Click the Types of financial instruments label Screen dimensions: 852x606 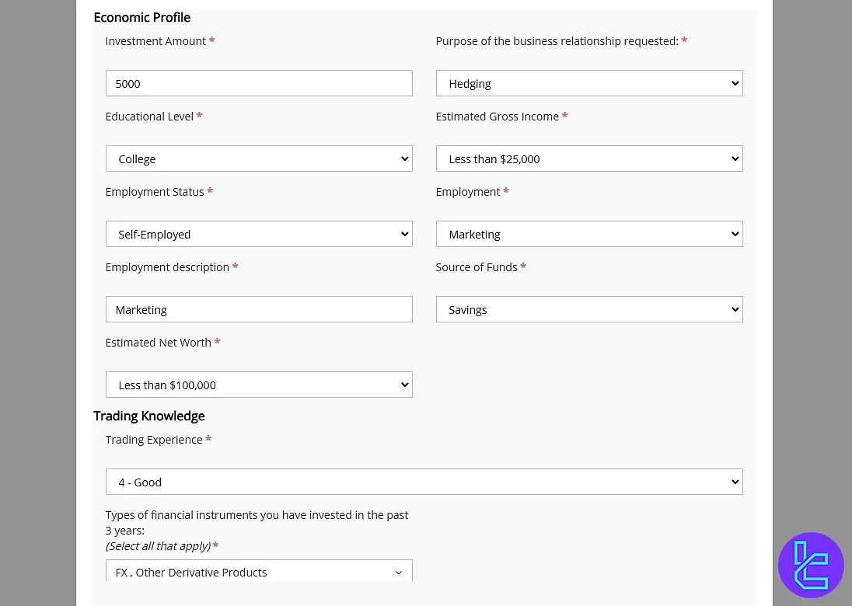click(x=257, y=514)
